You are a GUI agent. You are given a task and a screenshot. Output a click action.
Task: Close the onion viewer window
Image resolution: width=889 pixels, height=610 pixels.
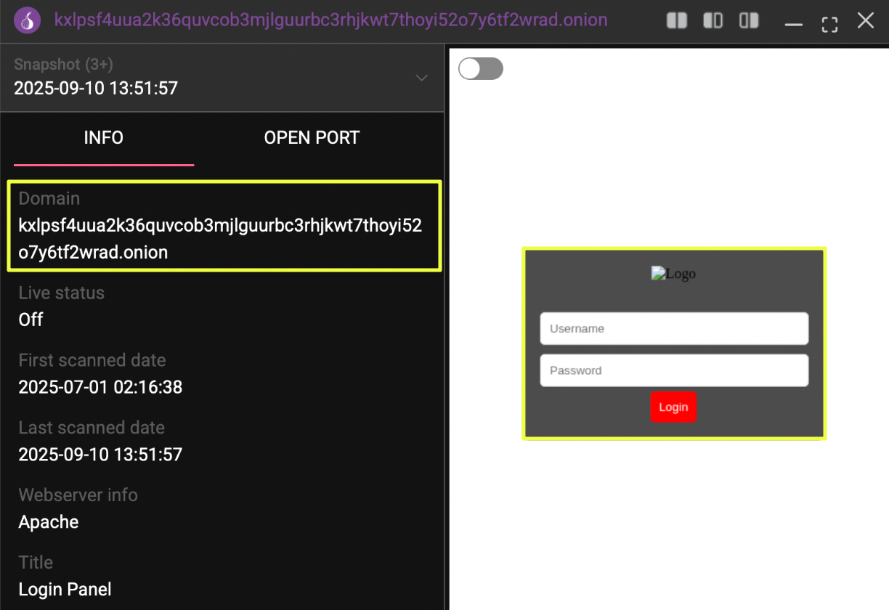coord(865,20)
